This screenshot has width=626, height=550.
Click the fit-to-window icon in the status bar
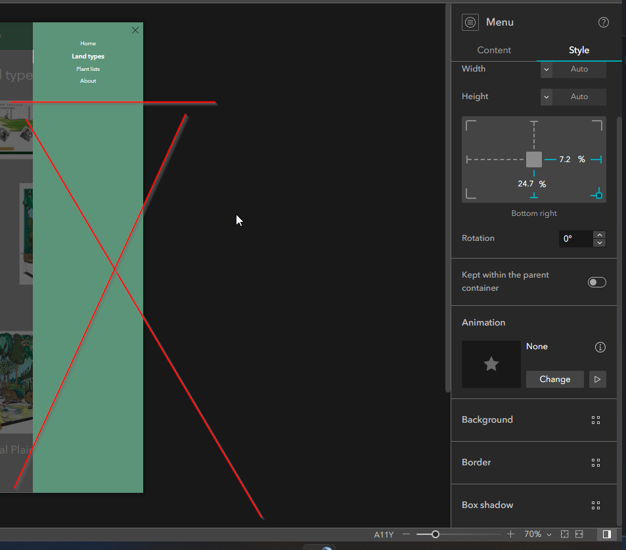tap(564, 534)
